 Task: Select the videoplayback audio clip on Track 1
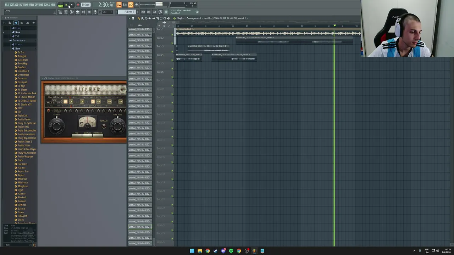[268, 32]
